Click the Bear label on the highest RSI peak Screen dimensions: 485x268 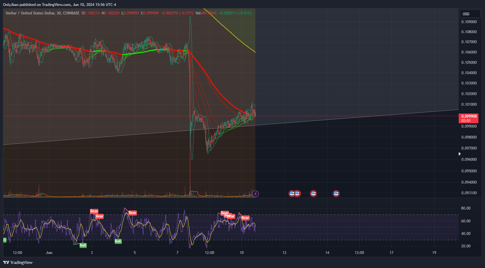[x=133, y=213]
